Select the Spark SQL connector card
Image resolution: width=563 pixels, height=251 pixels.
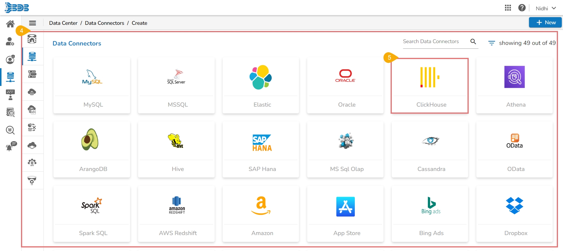coord(92,214)
